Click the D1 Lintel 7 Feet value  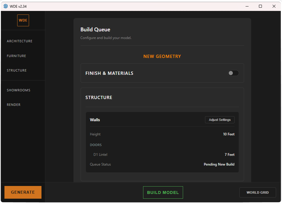pyautogui.click(x=230, y=155)
